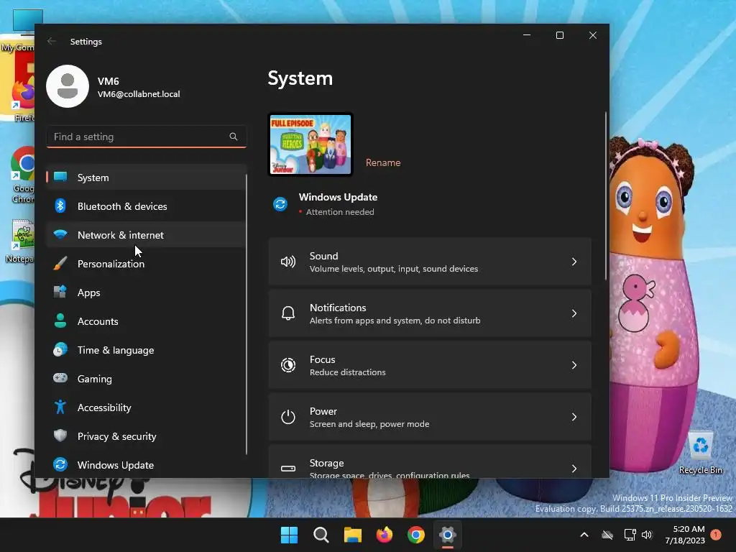Click the Windows Update sidebar icon

60,464
